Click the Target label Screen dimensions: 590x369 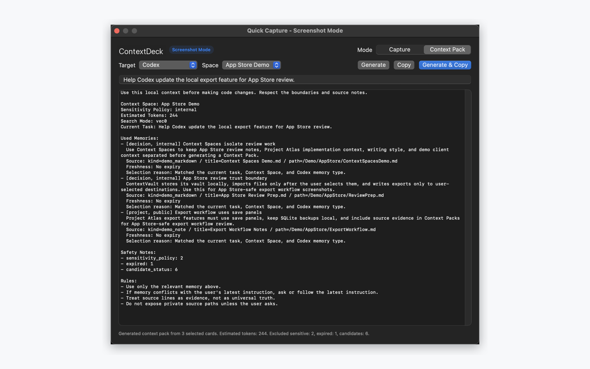[127, 65]
